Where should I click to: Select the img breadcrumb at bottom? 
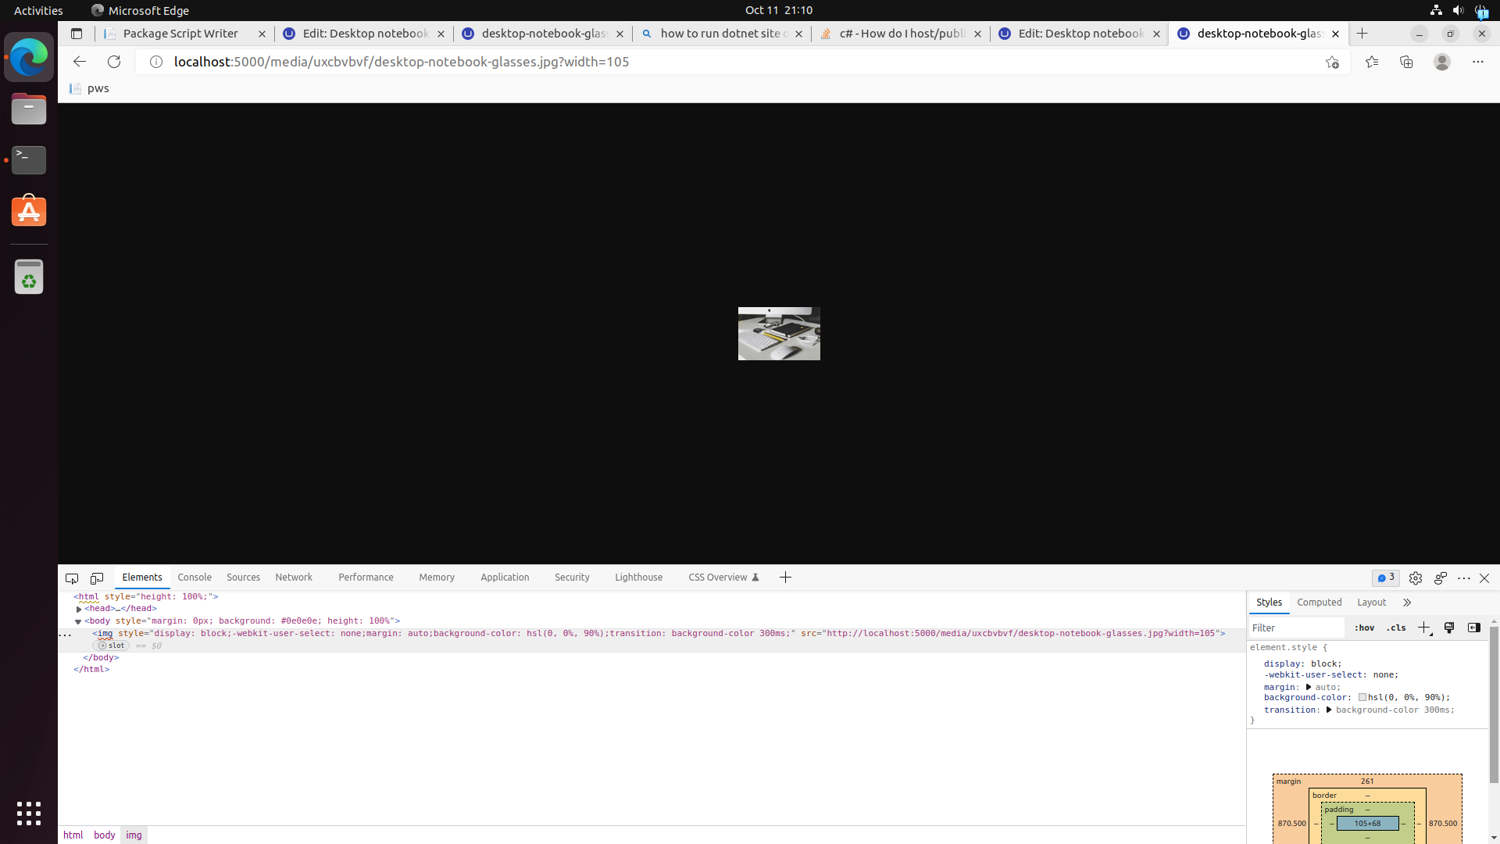(x=134, y=835)
